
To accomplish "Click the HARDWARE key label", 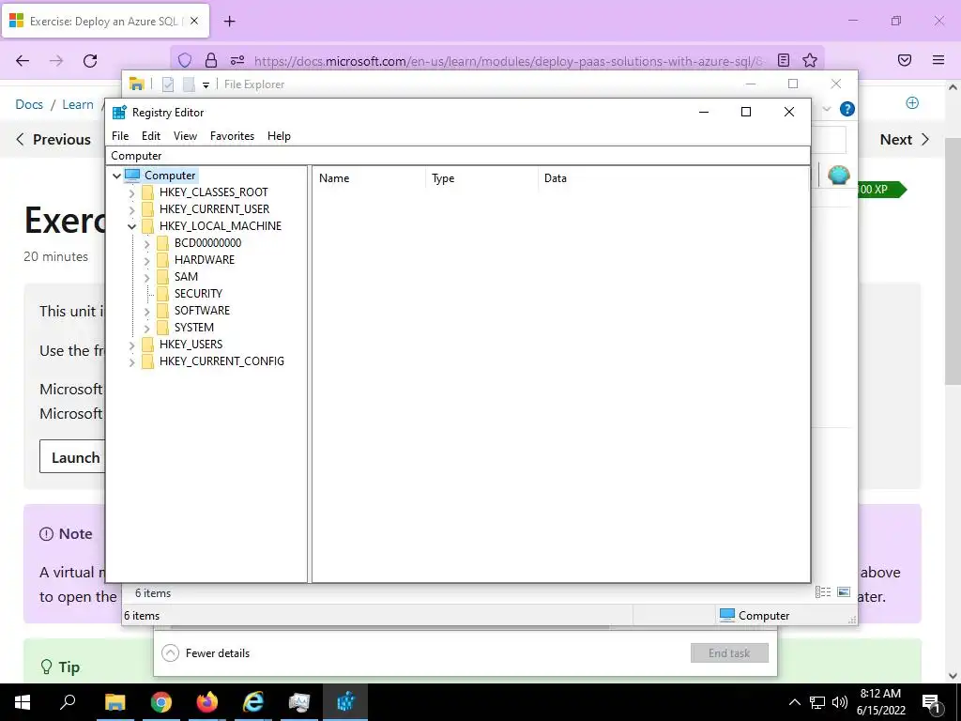I will [x=205, y=260].
